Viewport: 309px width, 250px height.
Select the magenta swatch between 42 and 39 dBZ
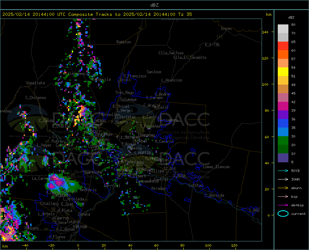[283, 106]
